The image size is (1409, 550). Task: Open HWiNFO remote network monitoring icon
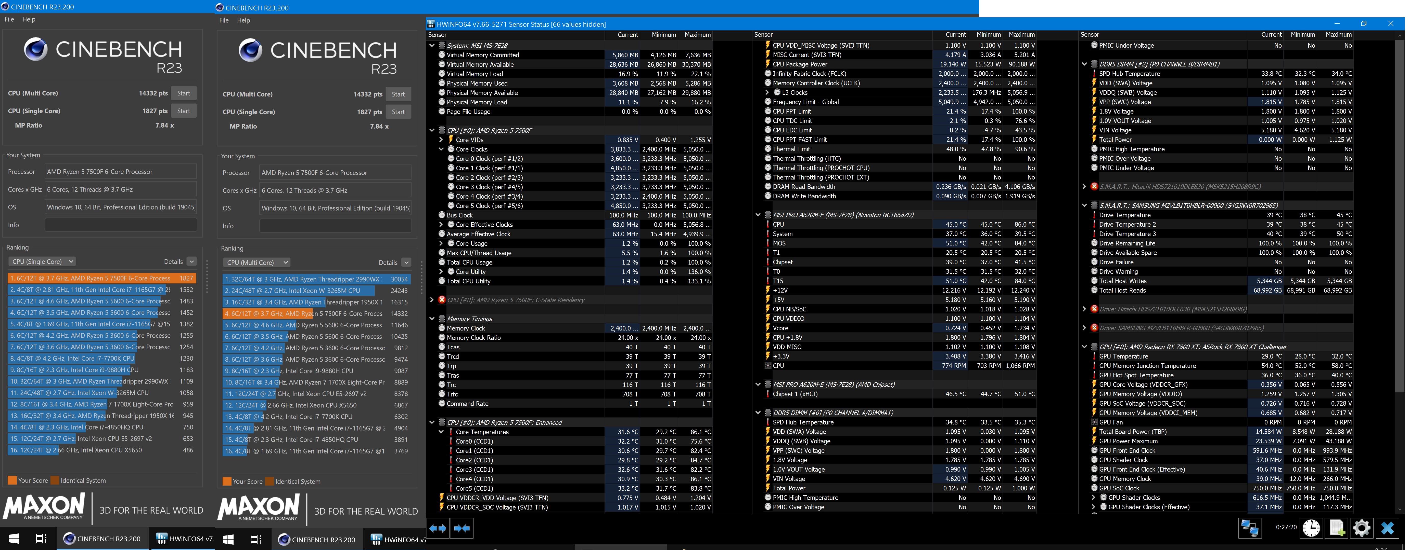coord(1250,528)
